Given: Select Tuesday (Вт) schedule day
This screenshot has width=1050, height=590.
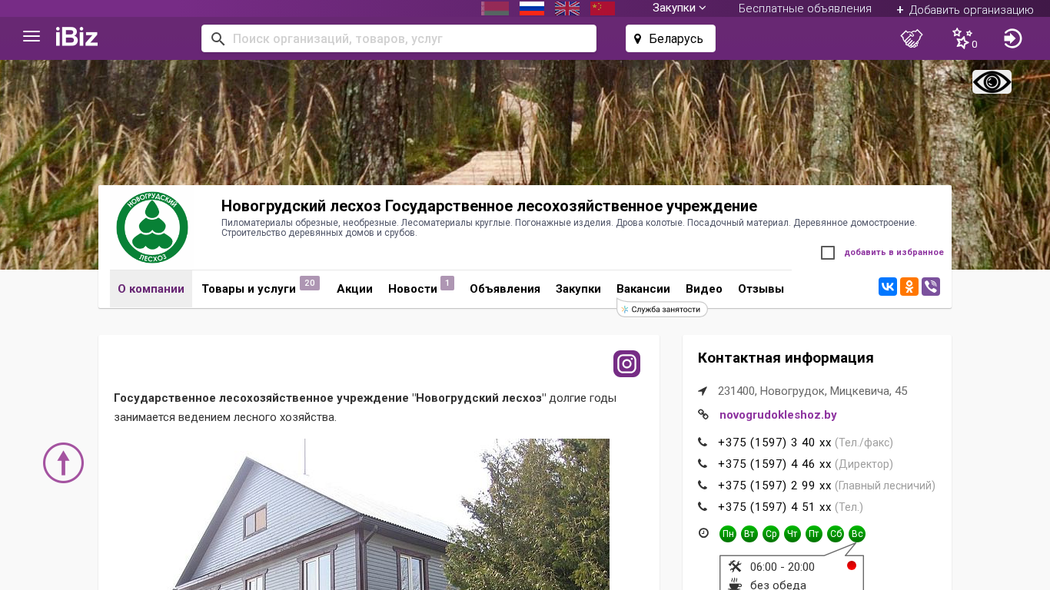Looking at the screenshot, I should (749, 534).
